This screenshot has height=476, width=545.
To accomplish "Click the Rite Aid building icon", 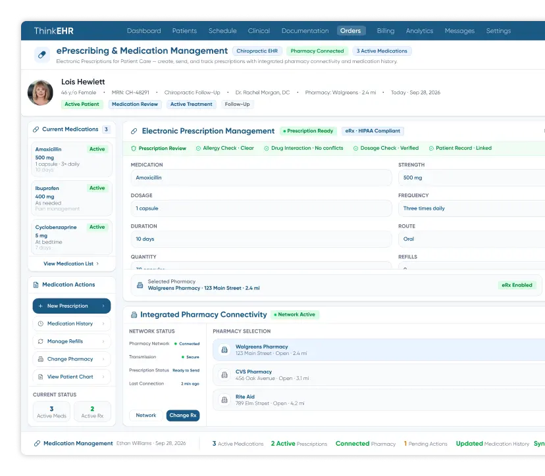I will [x=224, y=400].
